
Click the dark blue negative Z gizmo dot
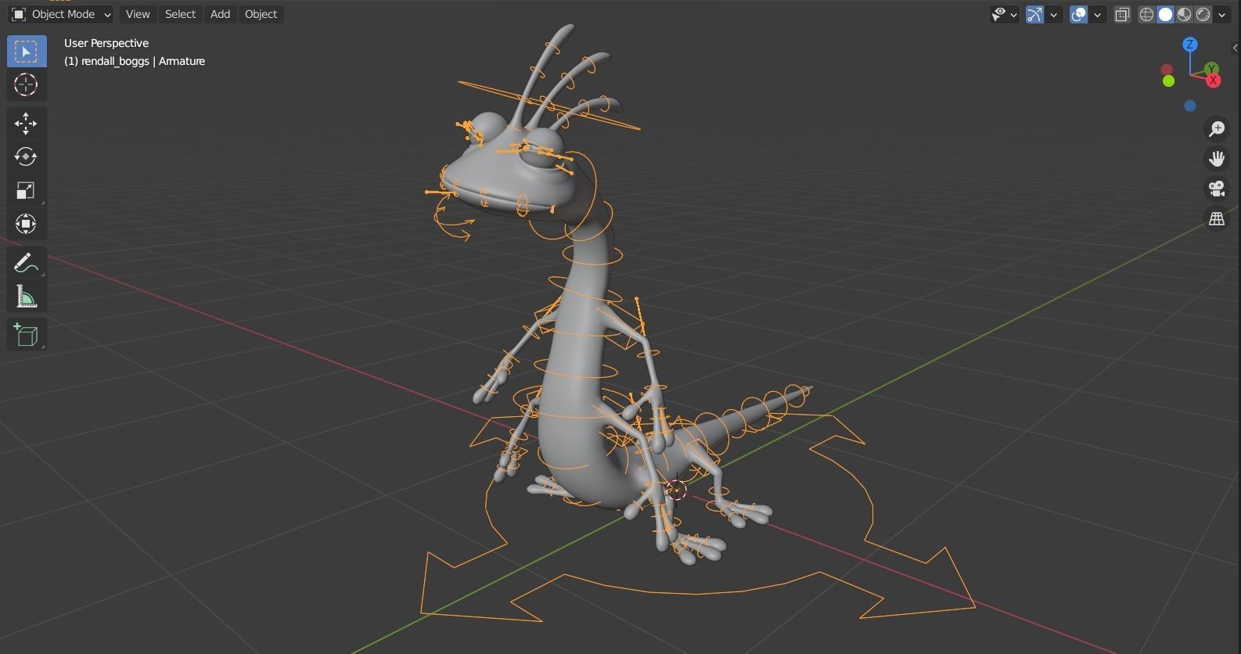pyautogui.click(x=1190, y=106)
